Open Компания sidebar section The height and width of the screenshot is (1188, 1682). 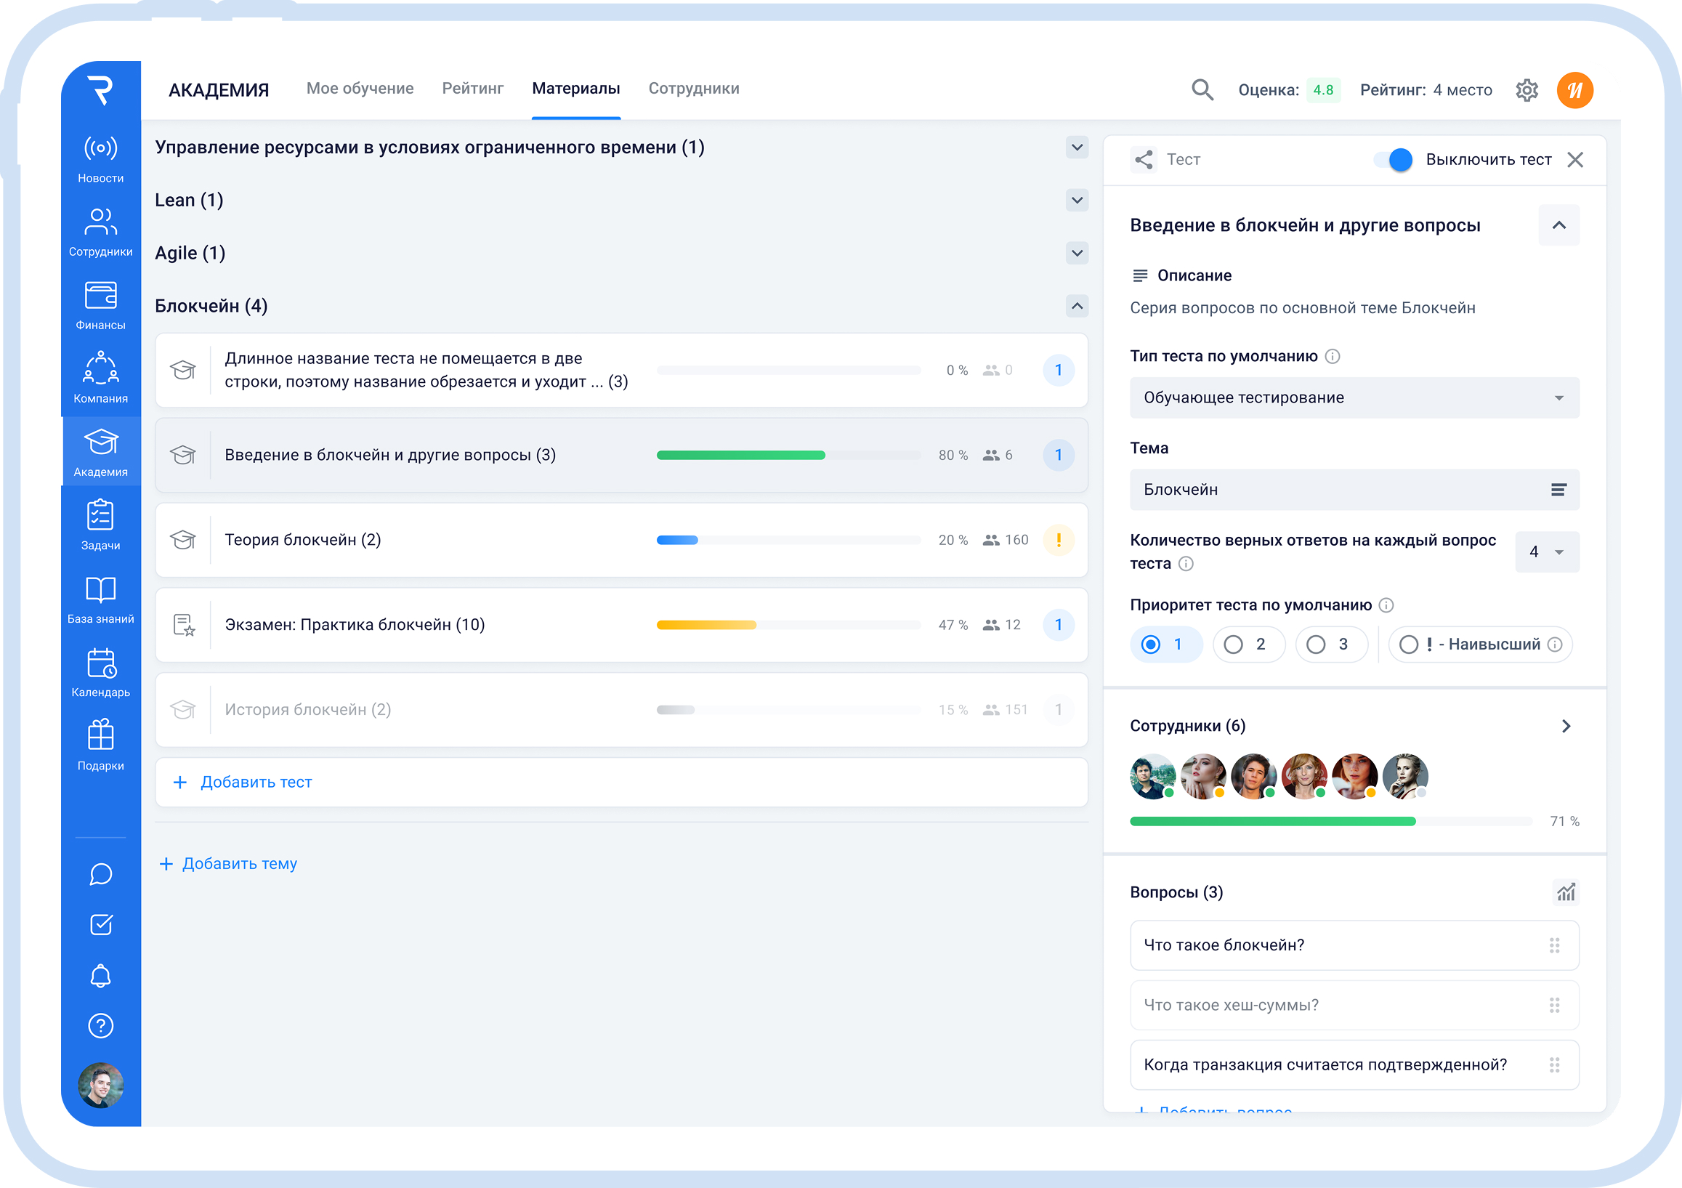tap(100, 379)
